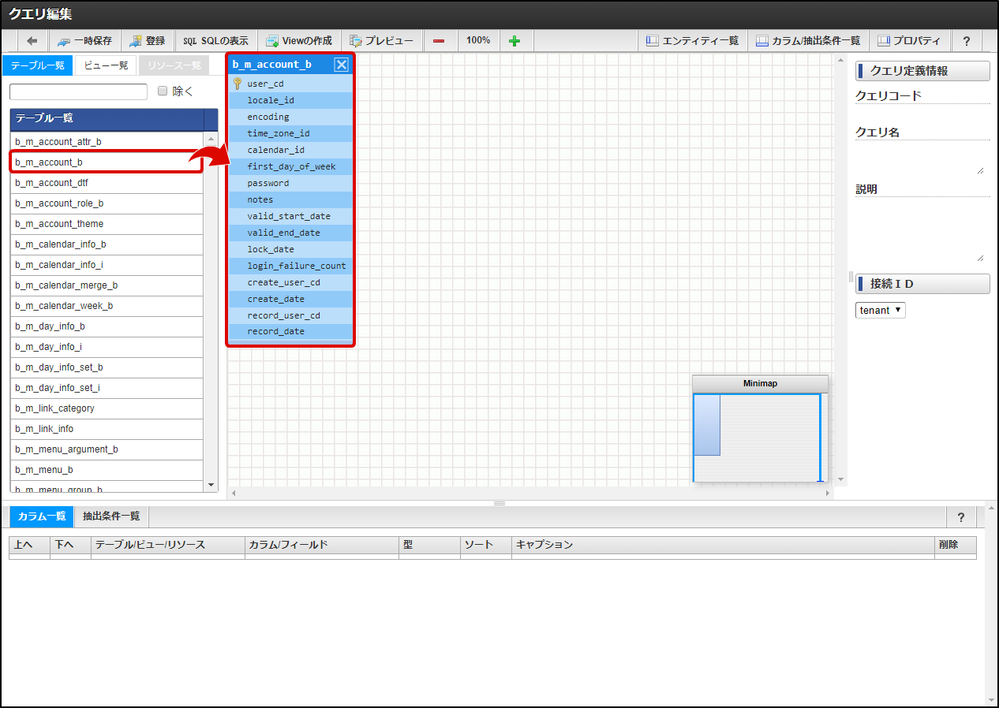999x708 pixels.
Task: Switch to the 抽出条件一覧 tab
Action: click(x=111, y=516)
